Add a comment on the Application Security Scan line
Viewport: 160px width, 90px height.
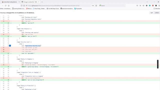tap(10, 46)
